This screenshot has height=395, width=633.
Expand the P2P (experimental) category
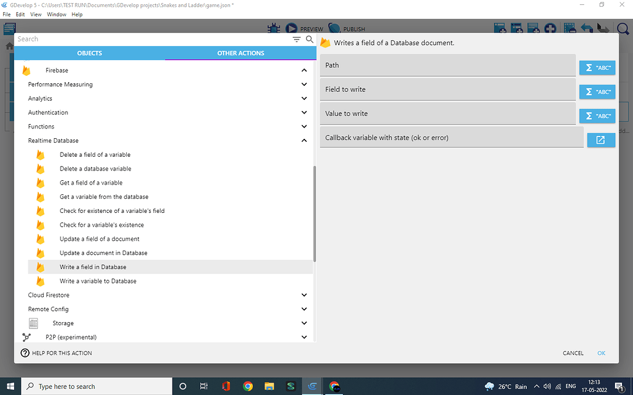[304, 338]
